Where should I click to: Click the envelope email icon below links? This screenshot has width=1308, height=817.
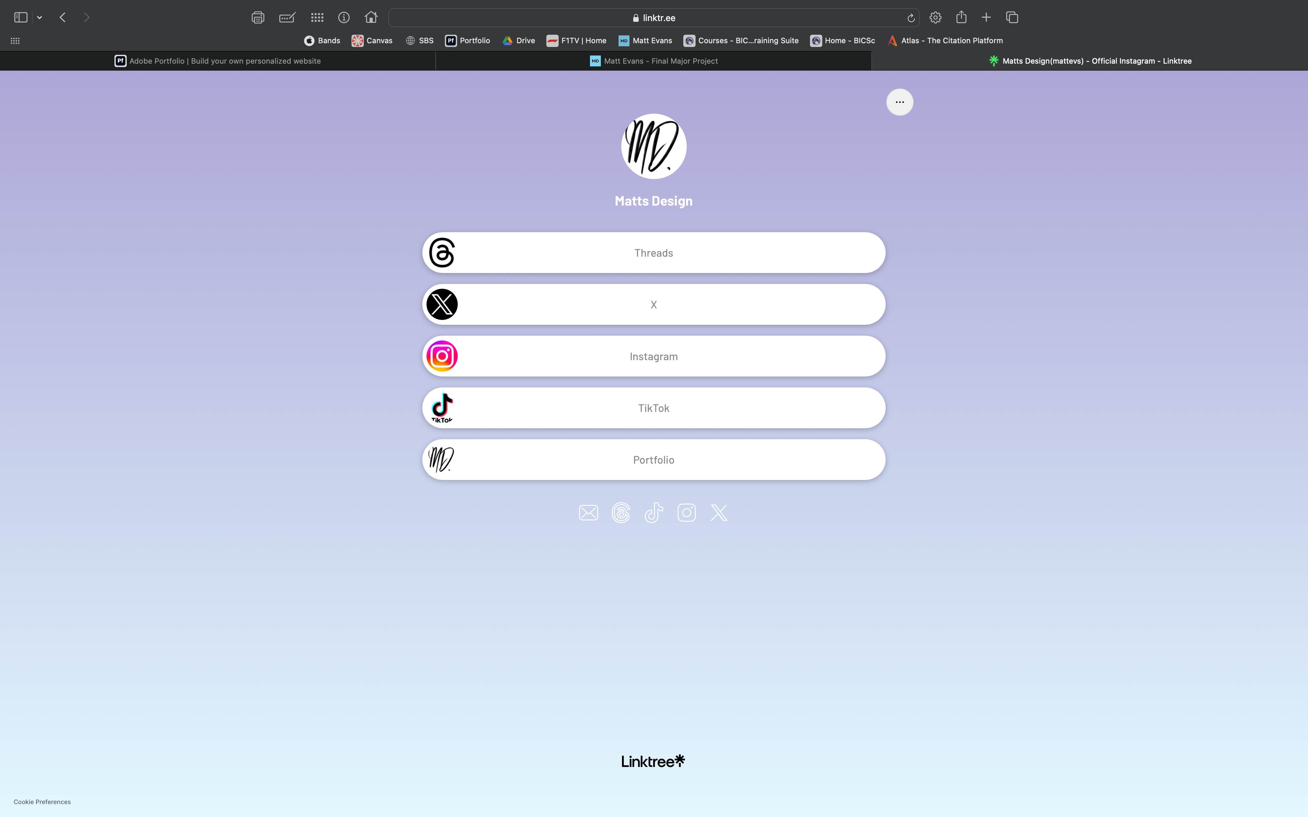(x=588, y=513)
